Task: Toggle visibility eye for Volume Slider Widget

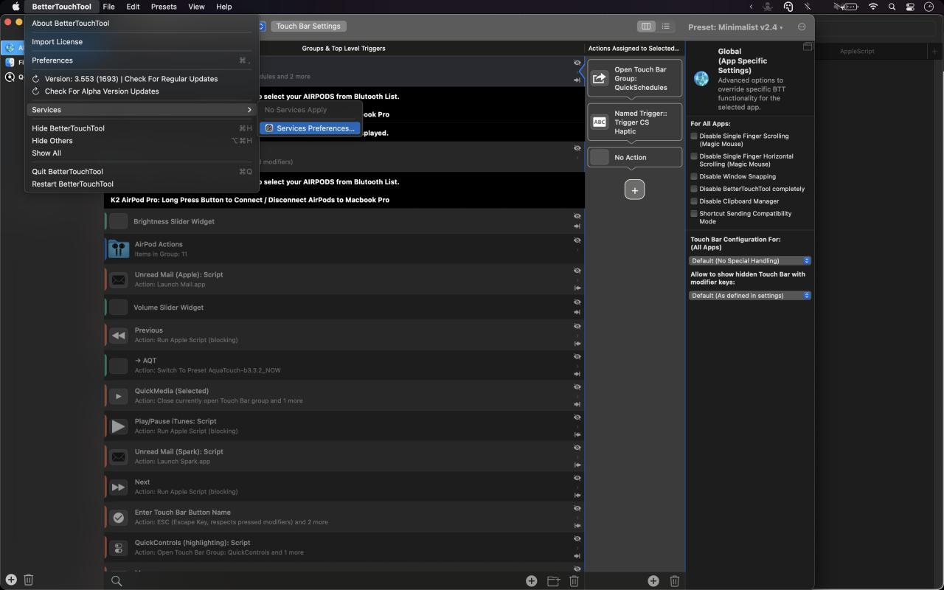Action: click(577, 302)
